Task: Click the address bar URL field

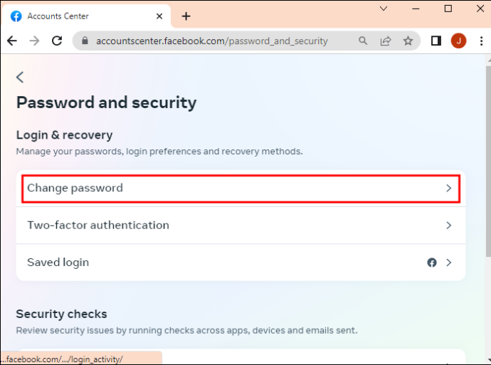Action: (x=212, y=41)
